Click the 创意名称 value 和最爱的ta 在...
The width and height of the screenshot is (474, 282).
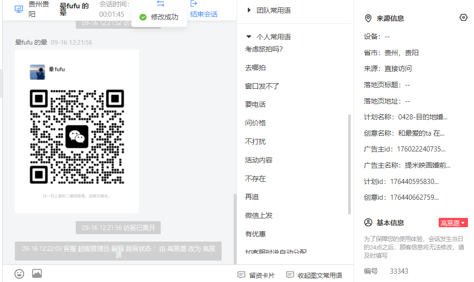421,133
